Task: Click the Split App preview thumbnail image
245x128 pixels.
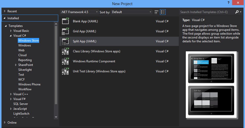Action: [211, 85]
